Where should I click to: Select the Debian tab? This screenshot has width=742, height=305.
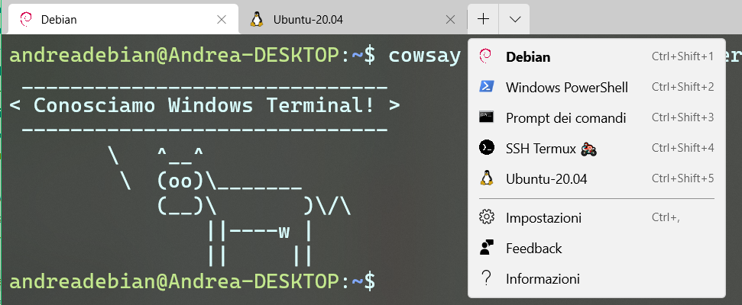point(123,19)
